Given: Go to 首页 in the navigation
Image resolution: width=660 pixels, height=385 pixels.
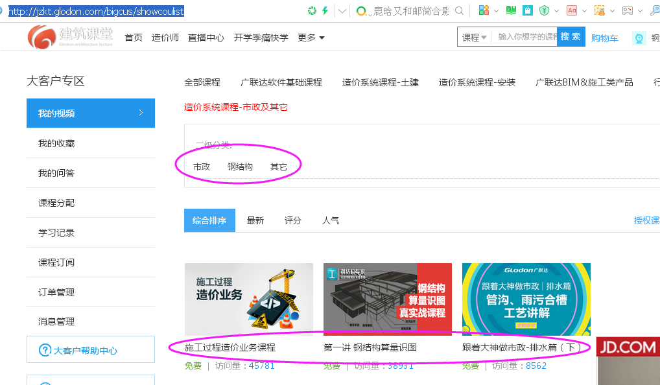Looking at the screenshot, I should 134,38.
